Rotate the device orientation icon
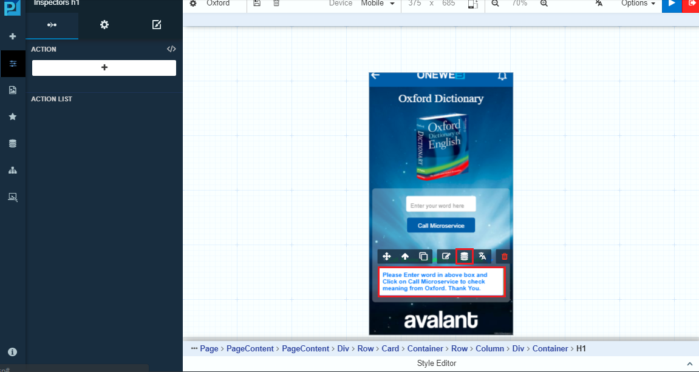This screenshot has height=372, width=699. coord(472,4)
